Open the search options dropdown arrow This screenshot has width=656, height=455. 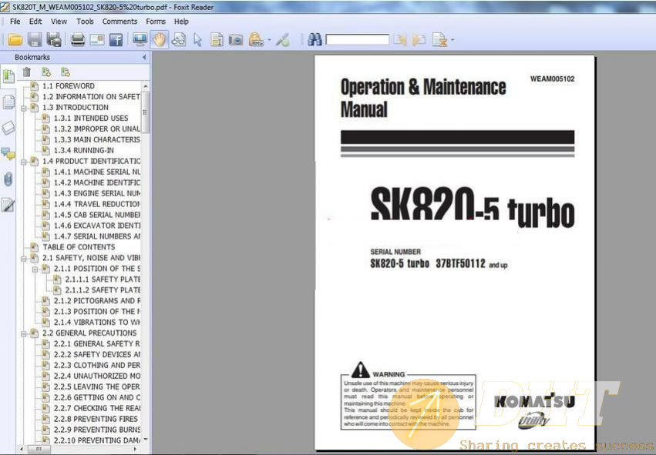(x=452, y=41)
